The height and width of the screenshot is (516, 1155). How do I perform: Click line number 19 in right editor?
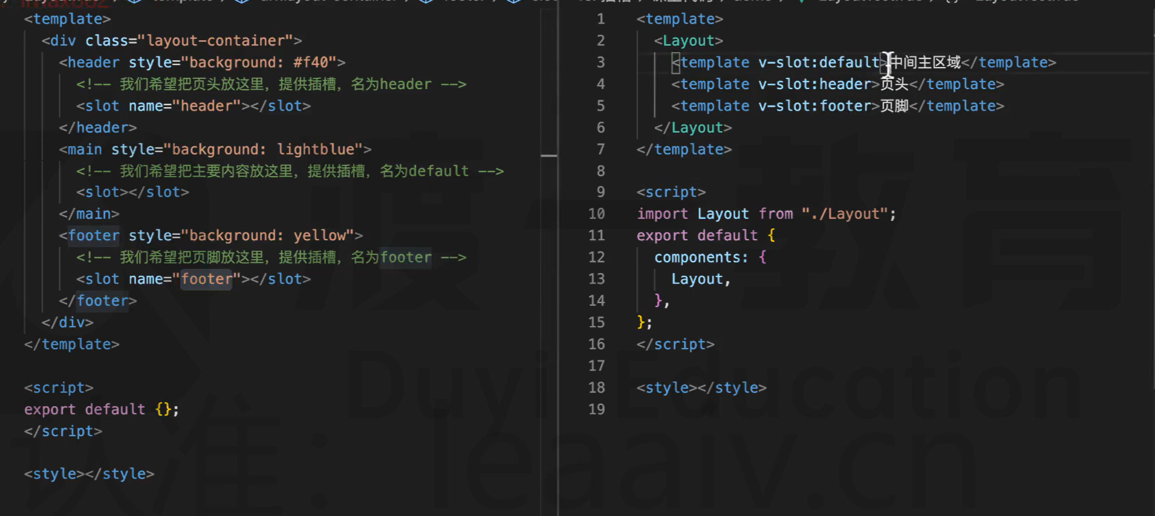click(x=597, y=409)
